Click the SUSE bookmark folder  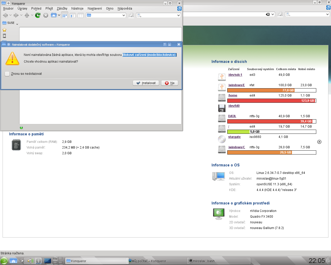click(9, 23)
